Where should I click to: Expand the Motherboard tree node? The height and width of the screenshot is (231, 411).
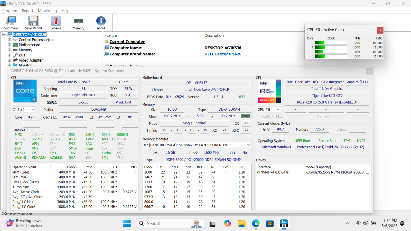coord(10,45)
